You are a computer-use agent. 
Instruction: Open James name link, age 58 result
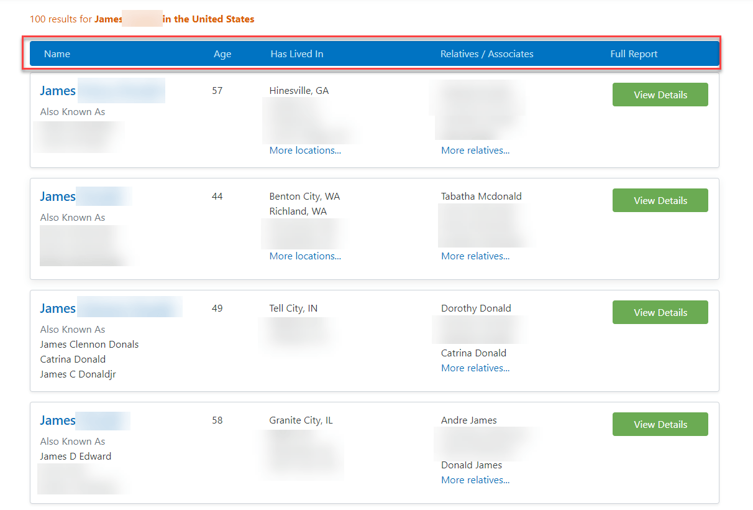[x=58, y=420]
